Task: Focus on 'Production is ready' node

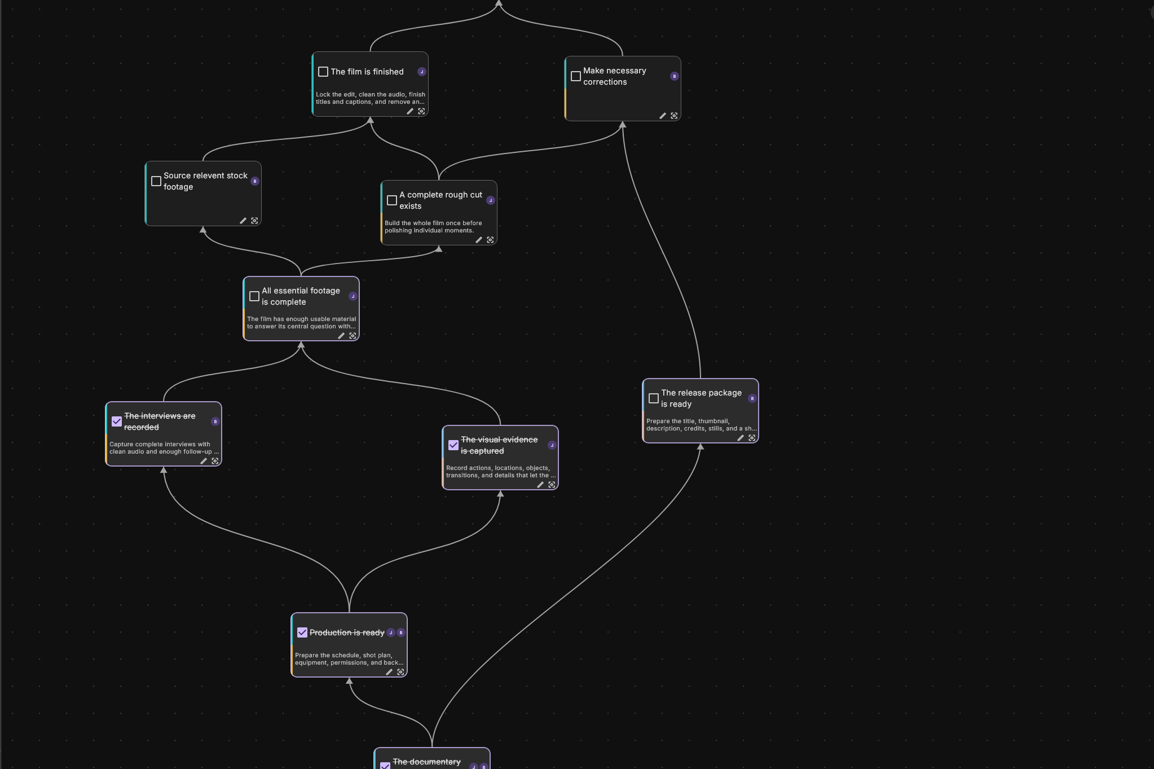Action: tap(400, 672)
